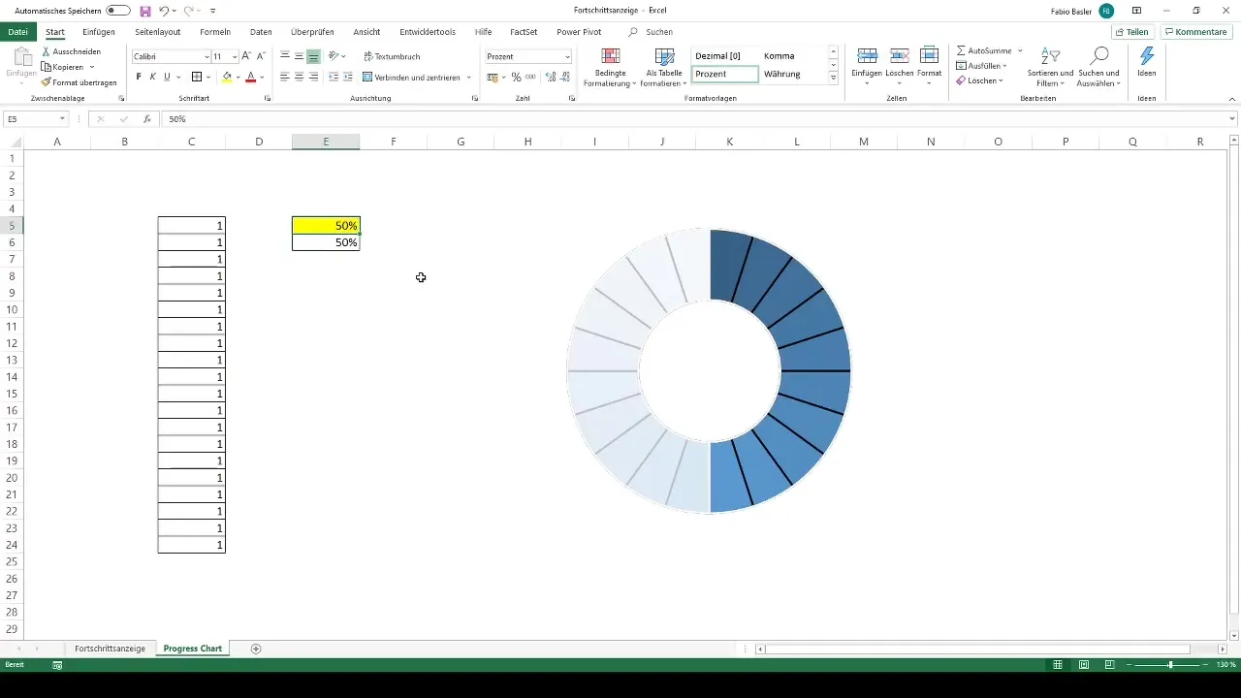1241x698 pixels.
Task: Open the Kommentare pane
Action: pos(1195,32)
